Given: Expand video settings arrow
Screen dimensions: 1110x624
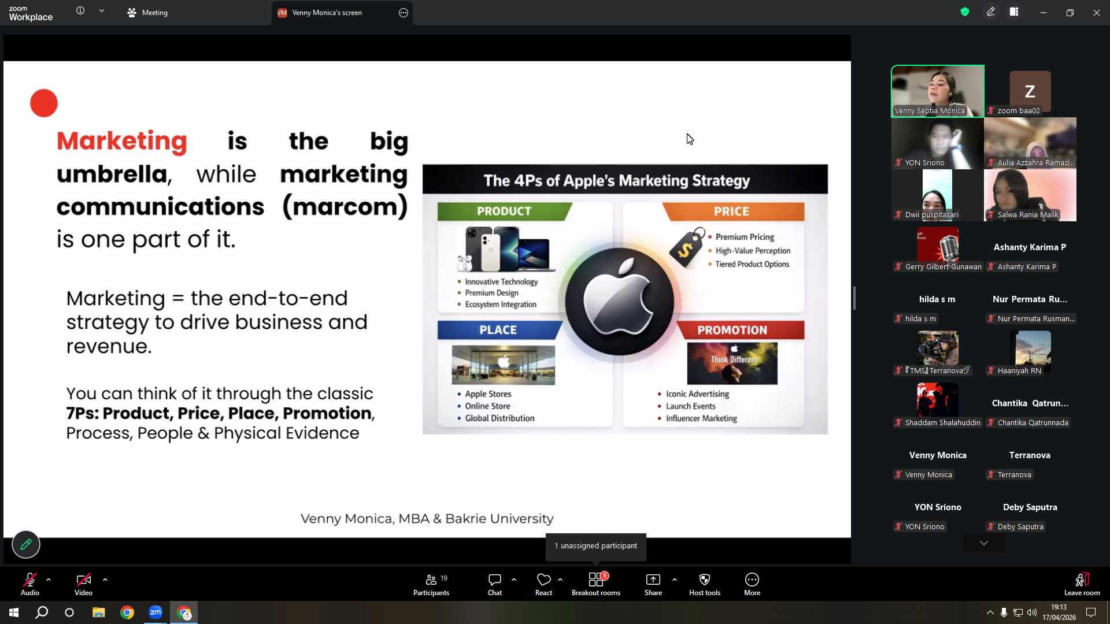Looking at the screenshot, I should (x=105, y=580).
